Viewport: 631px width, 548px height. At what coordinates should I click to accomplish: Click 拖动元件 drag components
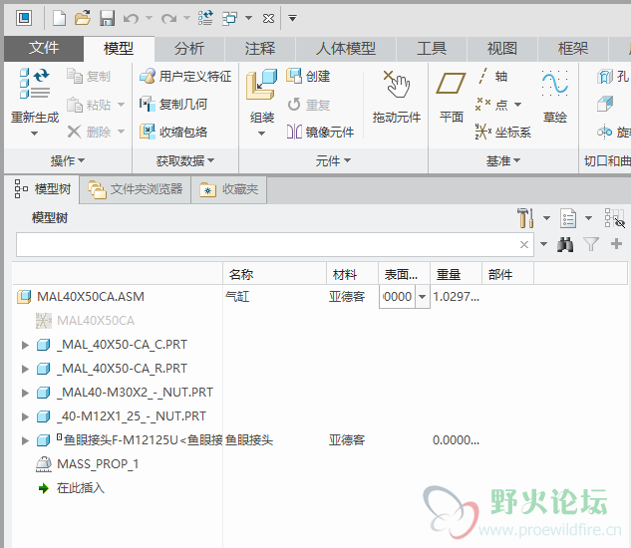tap(397, 96)
